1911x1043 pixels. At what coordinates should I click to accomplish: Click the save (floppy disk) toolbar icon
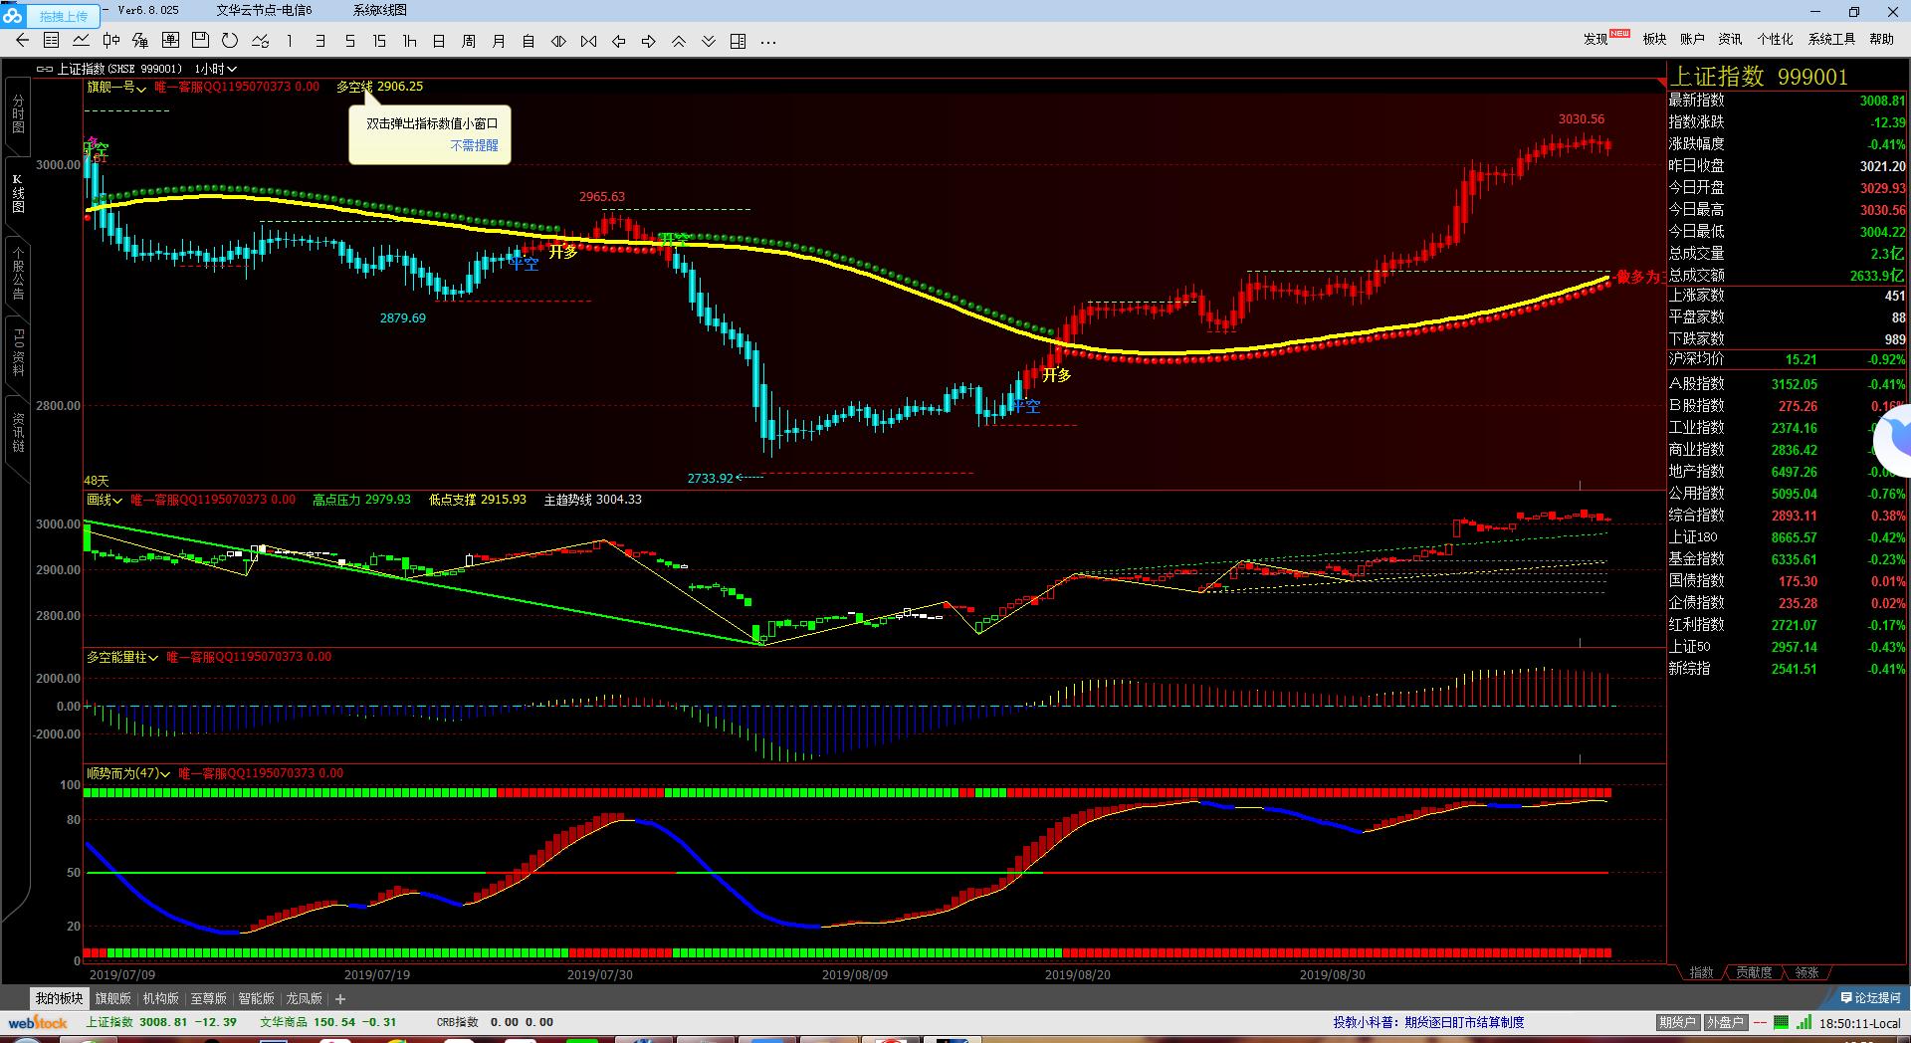(x=200, y=41)
